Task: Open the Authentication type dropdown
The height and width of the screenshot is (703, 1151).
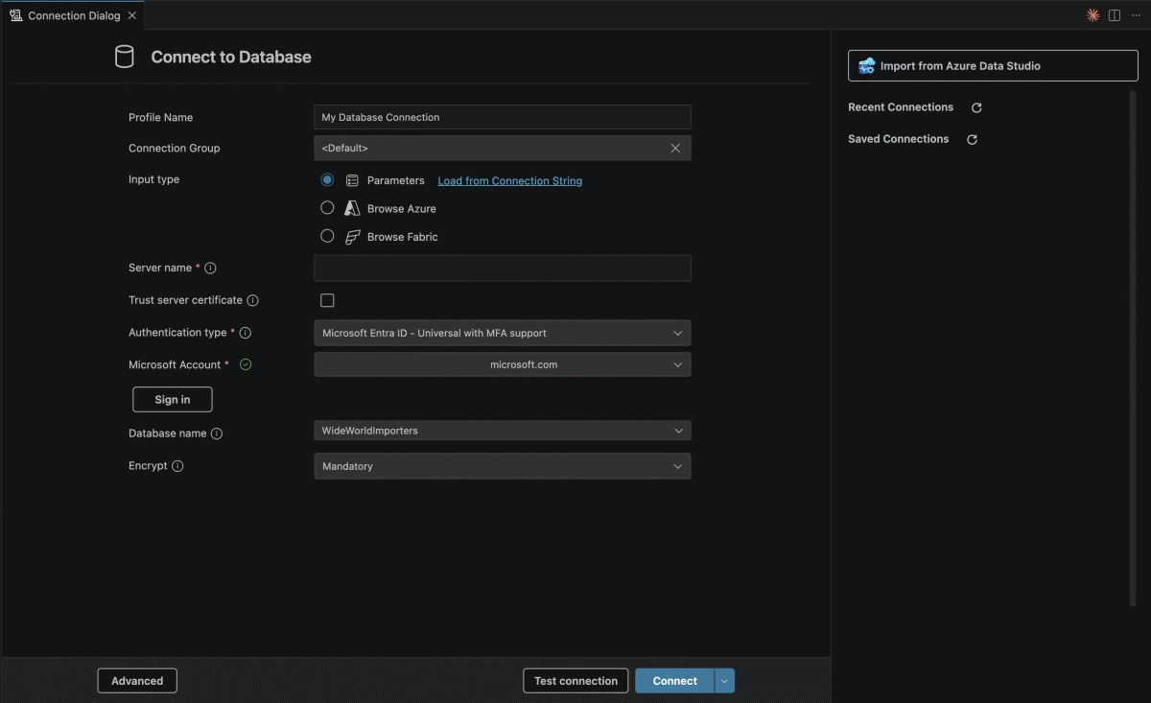Action: coord(502,333)
